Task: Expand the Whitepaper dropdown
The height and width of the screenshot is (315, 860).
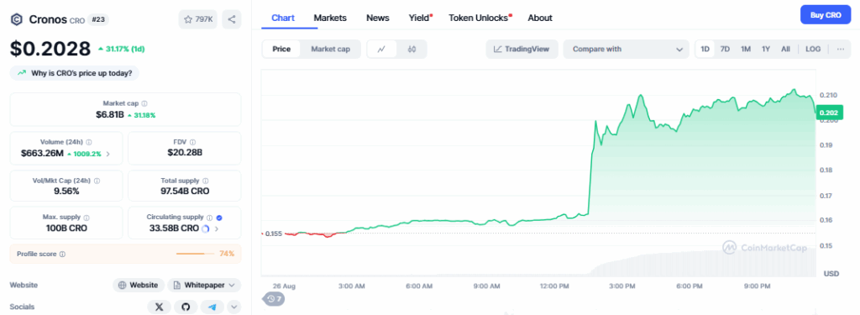Action: [204, 286]
